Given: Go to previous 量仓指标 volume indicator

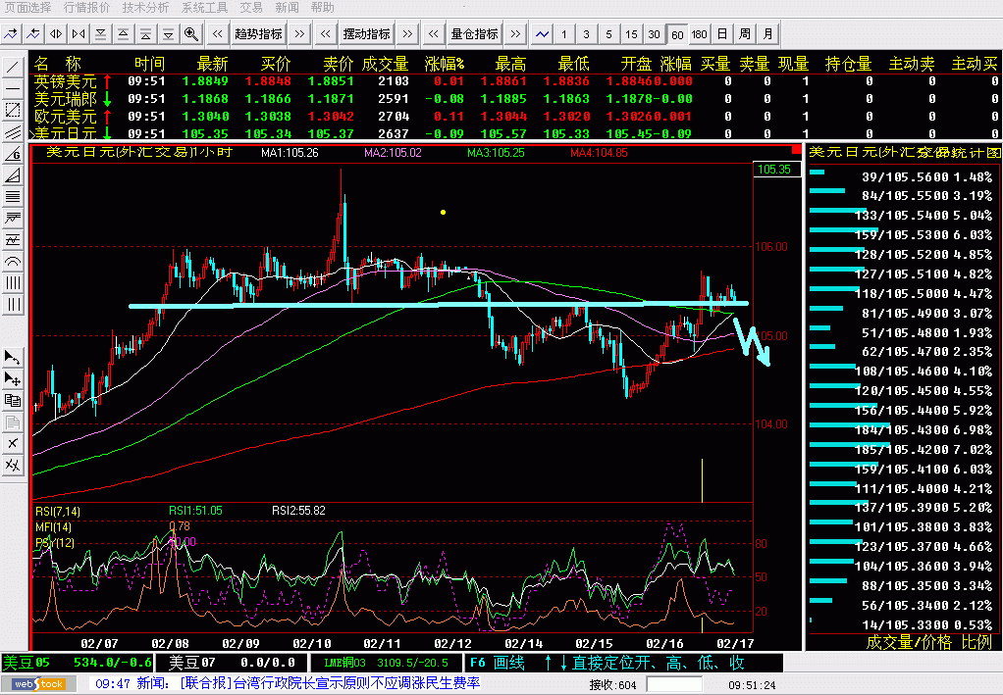Looking at the screenshot, I should (x=434, y=34).
